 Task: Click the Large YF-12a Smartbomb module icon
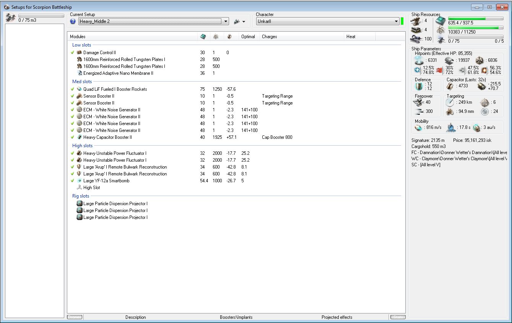80,181
